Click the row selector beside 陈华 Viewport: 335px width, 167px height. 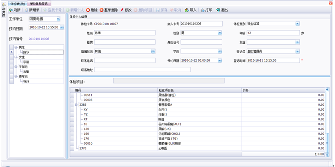tap(12, 52)
